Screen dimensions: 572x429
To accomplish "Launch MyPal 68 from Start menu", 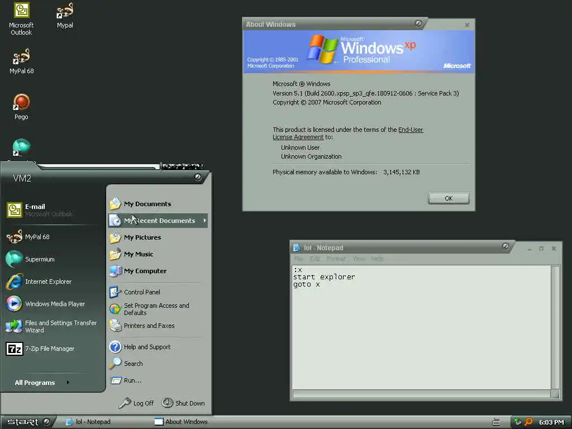I will (x=28, y=237).
